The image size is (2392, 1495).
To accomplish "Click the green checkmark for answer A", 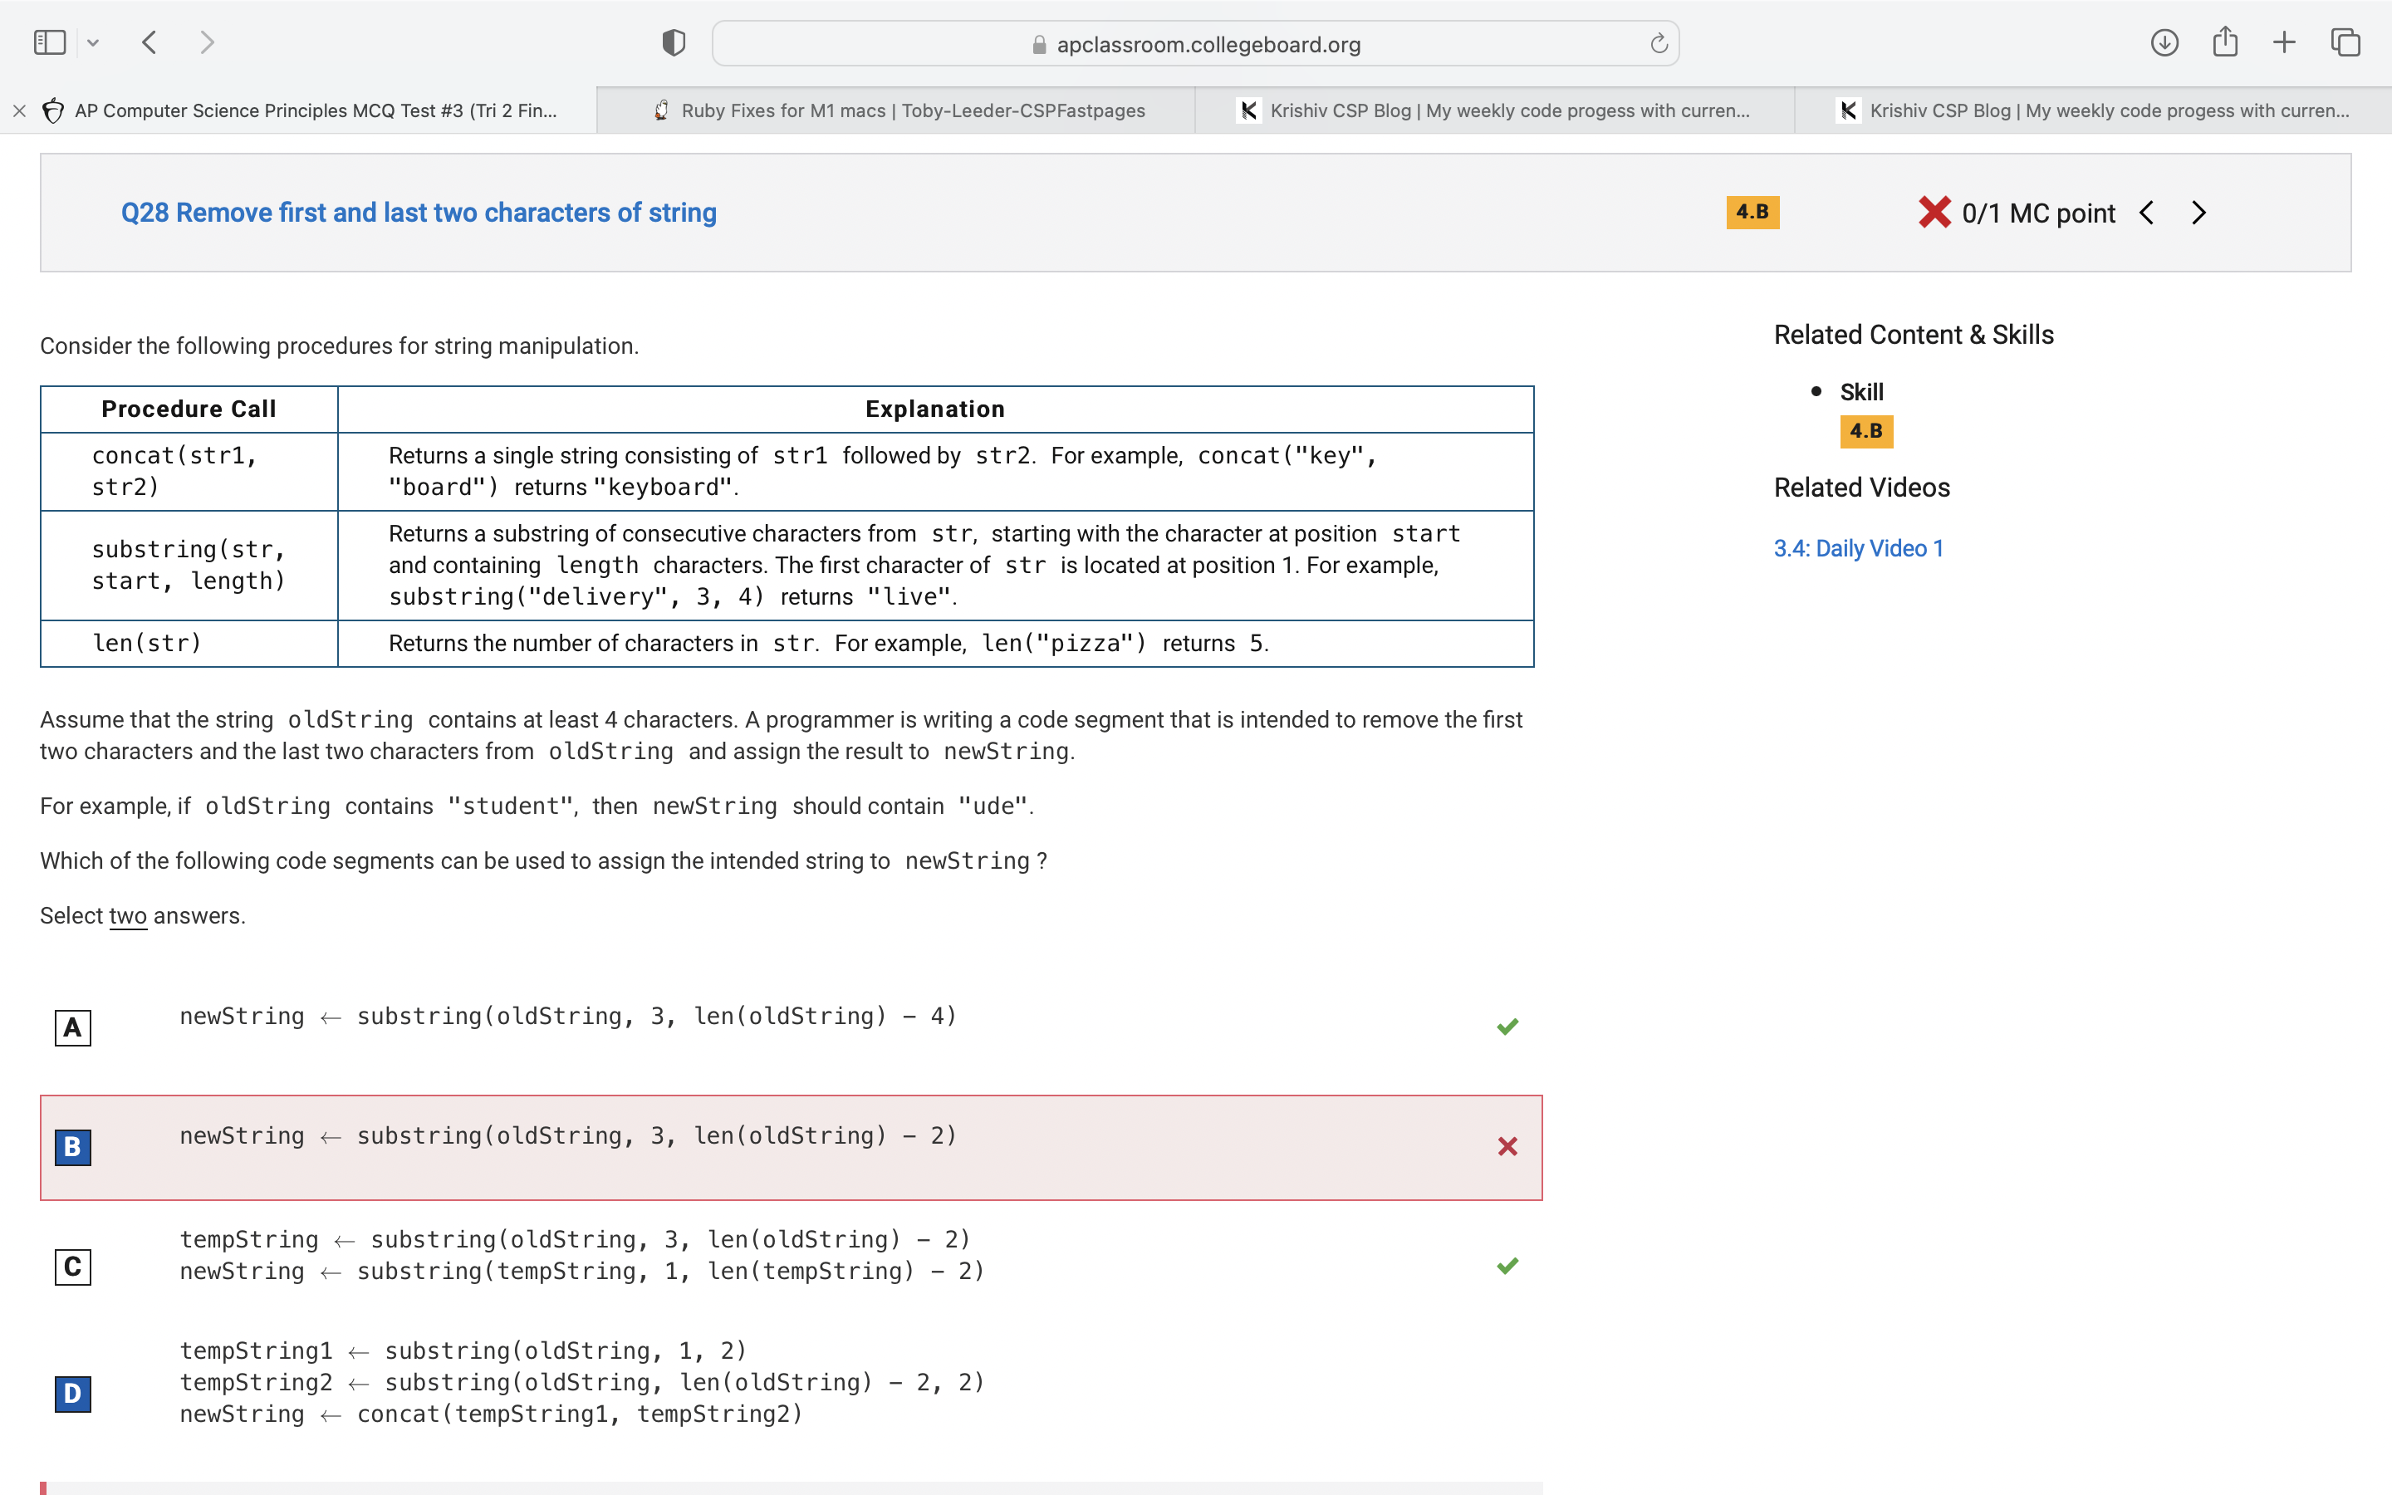I will tap(1507, 1027).
